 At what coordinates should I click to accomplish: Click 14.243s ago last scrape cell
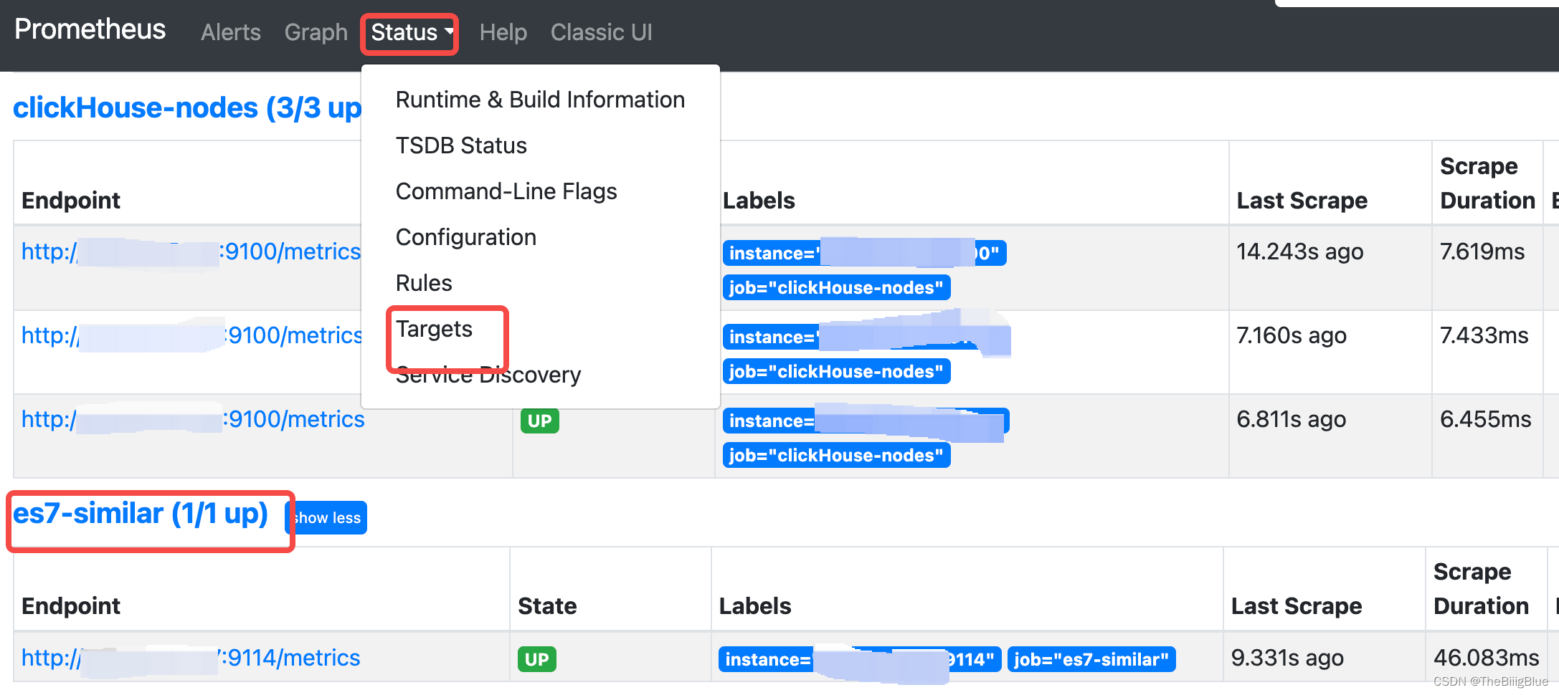pos(1299,251)
